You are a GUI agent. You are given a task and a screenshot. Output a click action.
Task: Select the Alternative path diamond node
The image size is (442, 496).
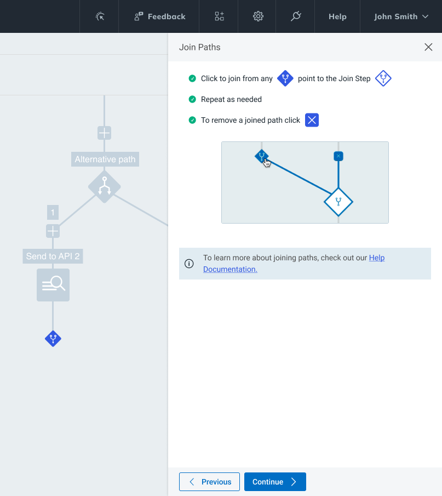[104, 187]
